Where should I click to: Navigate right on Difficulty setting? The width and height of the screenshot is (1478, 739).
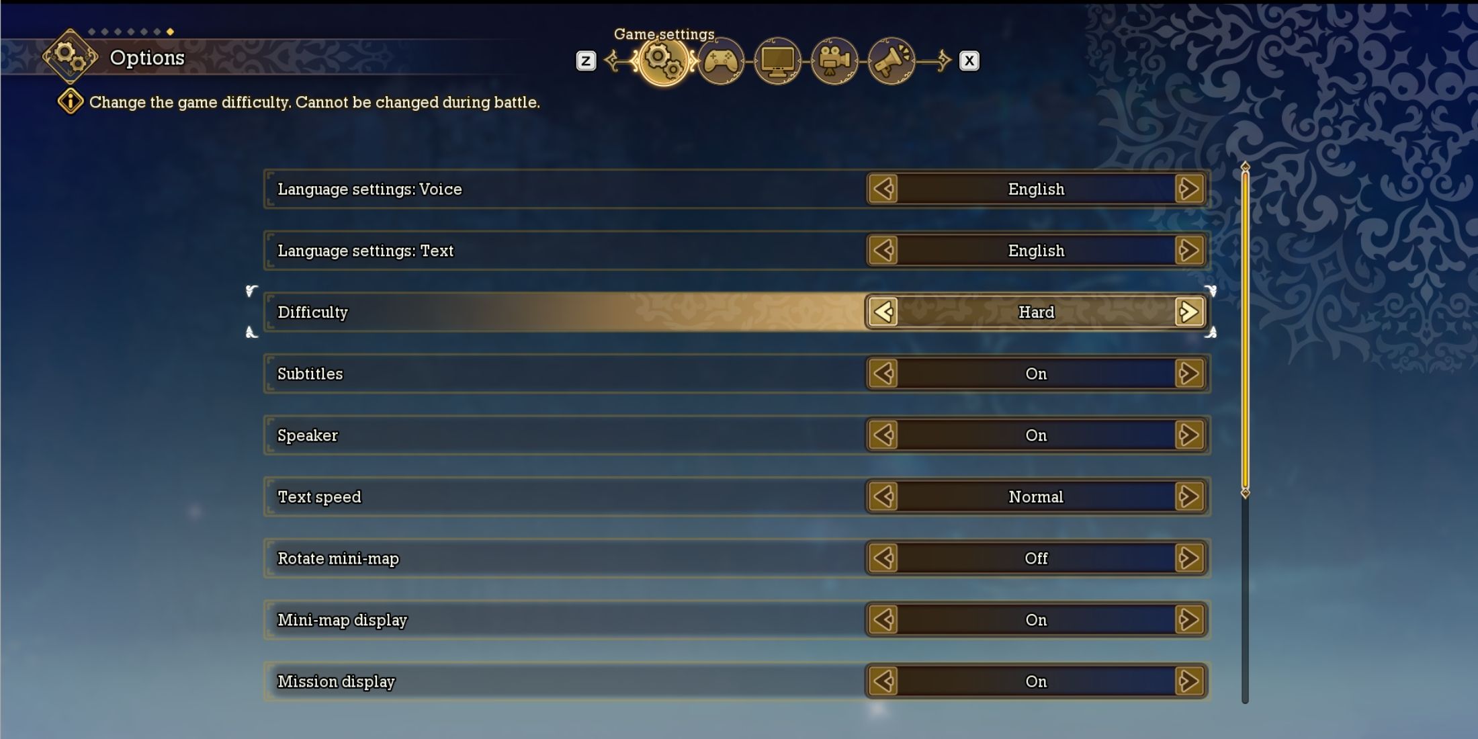(1190, 312)
